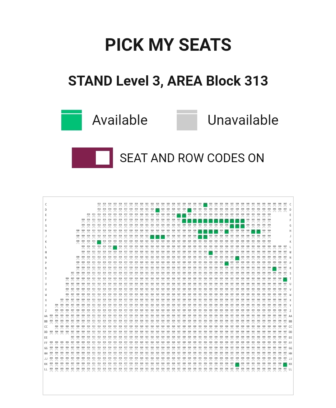This screenshot has width=336, height=408.
Task: Select available seat 332 in row C
Action: point(205,205)
